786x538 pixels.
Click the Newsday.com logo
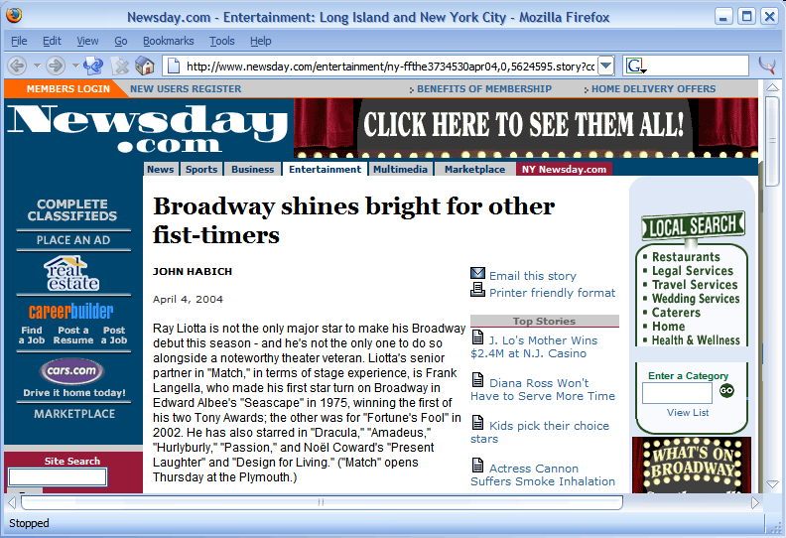click(147, 128)
